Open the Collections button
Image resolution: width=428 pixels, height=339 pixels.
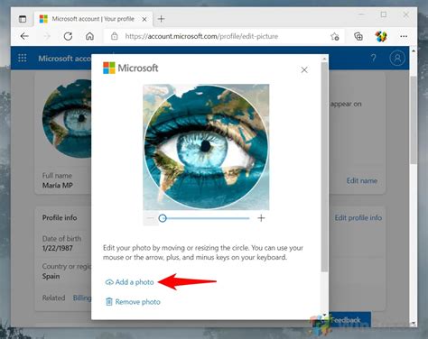[358, 36]
